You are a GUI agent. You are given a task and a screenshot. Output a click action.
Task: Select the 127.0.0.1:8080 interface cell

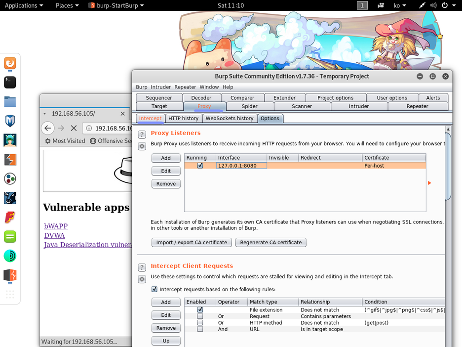point(241,166)
